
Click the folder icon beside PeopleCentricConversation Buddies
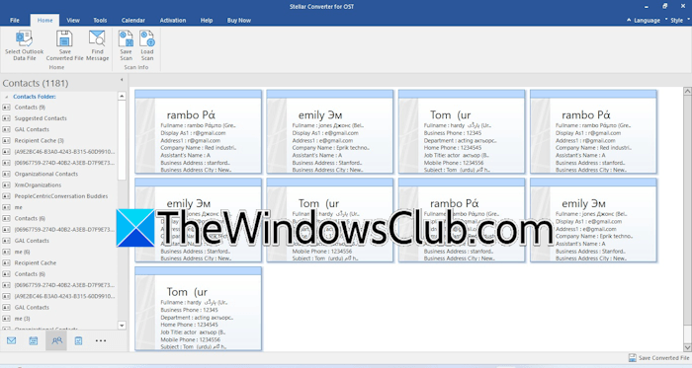tap(6, 196)
